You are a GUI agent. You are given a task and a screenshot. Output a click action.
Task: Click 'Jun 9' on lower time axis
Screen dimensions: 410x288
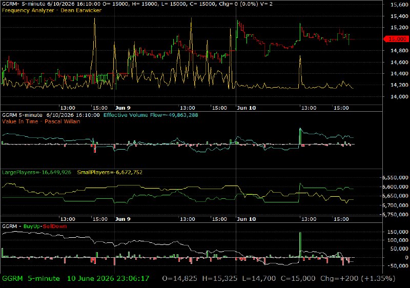coord(122,219)
